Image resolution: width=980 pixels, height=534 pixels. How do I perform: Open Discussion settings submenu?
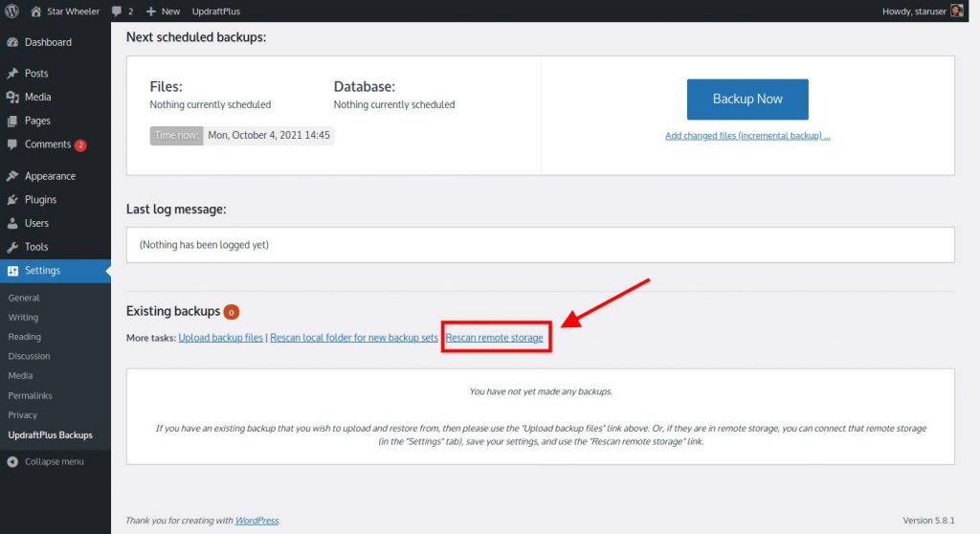pyautogui.click(x=30, y=356)
